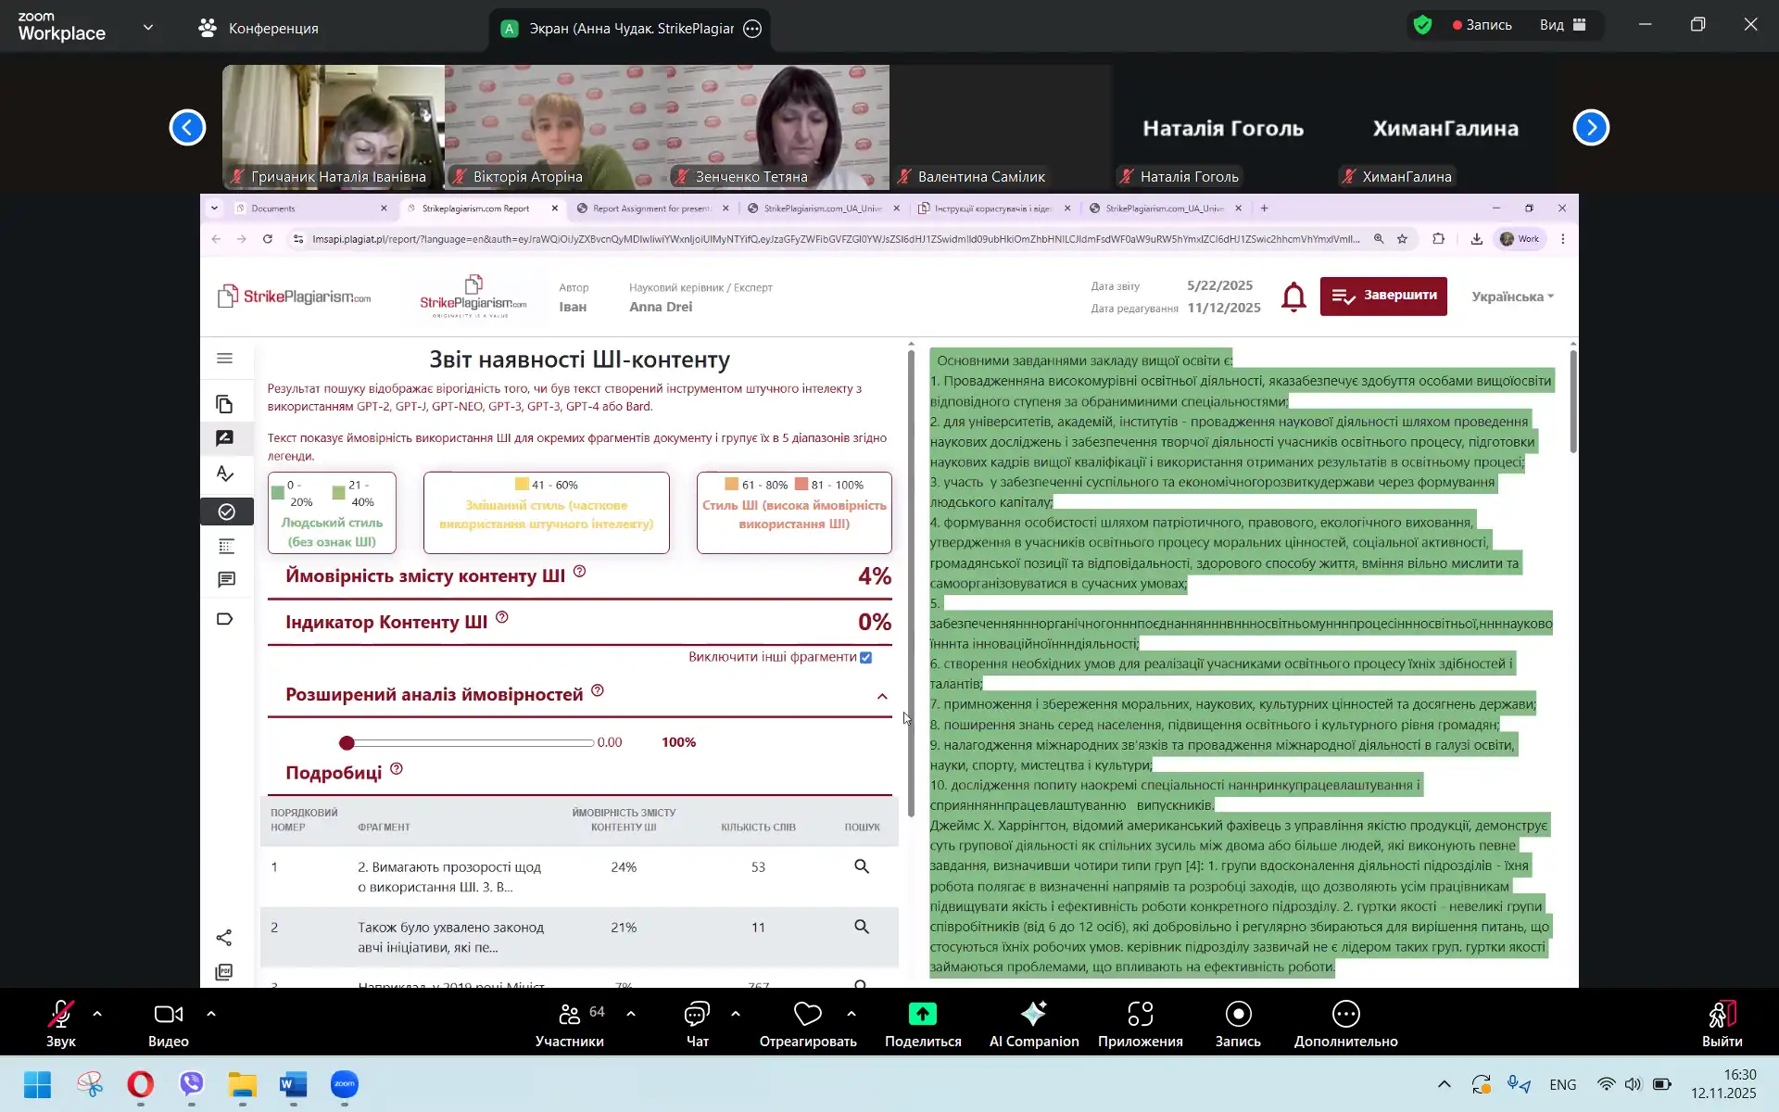
Task: Toggle the Видео camera button
Action: [168, 1015]
